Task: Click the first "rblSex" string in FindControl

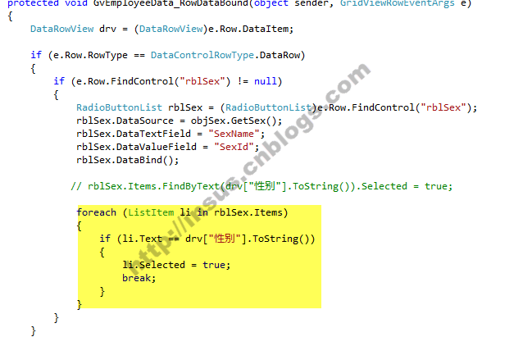Action: (202, 81)
